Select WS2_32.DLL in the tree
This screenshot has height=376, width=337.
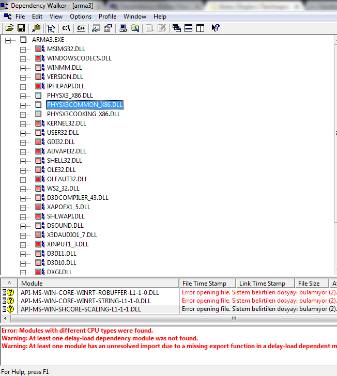pyautogui.click(x=63, y=188)
